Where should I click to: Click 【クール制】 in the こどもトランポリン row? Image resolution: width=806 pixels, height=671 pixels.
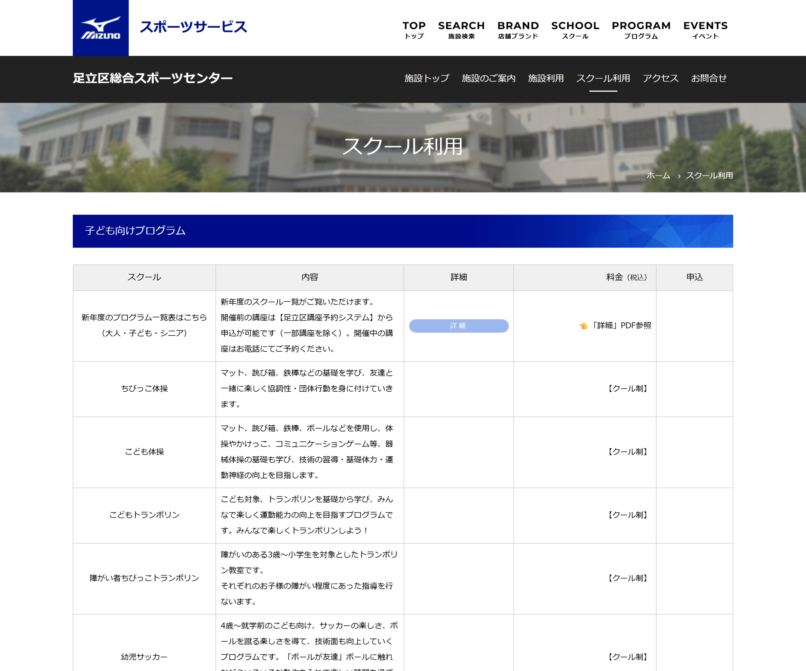pyautogui.click(x=628, y=515)
